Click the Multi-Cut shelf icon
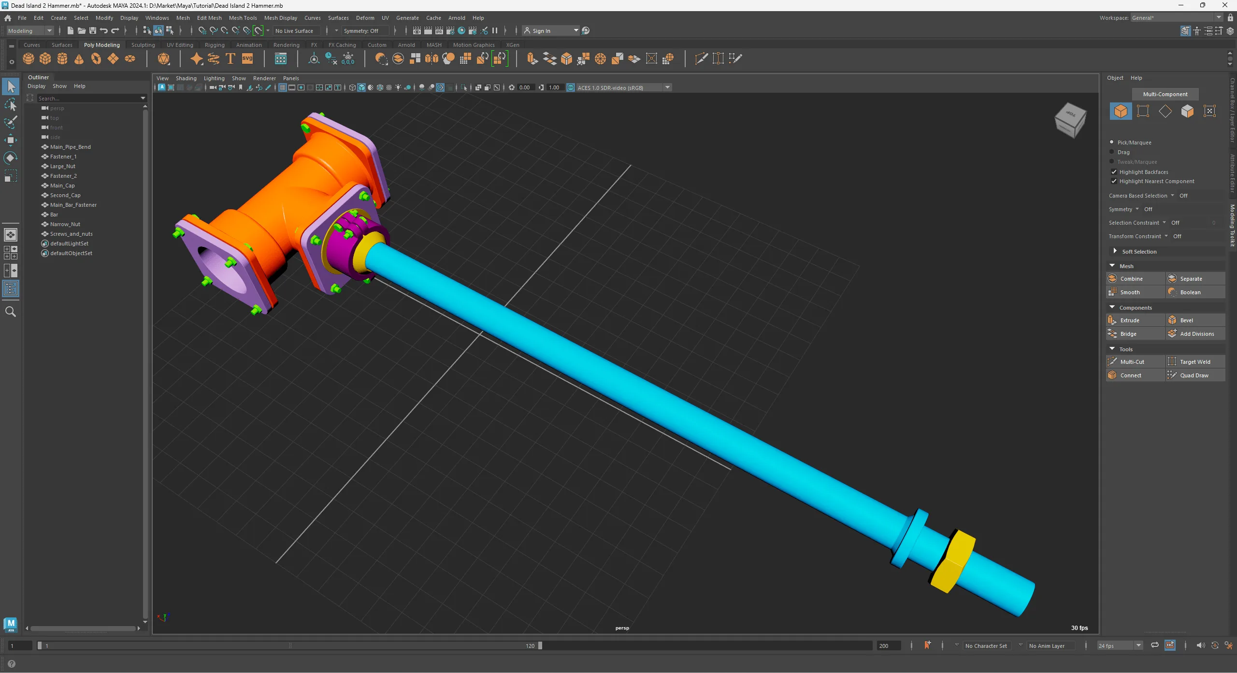The width and height of the screenshot is (1237, 673). coord(701,59)
